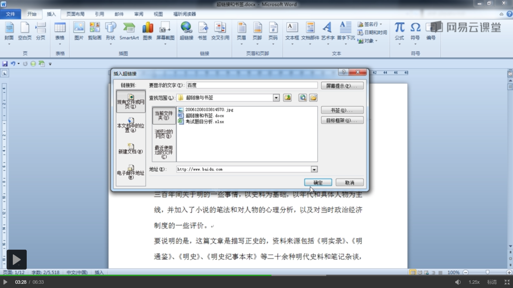This screenshot has height=288, width=513.
Task: Click the Browse for File folder icon
Action: tap(313, 98)
